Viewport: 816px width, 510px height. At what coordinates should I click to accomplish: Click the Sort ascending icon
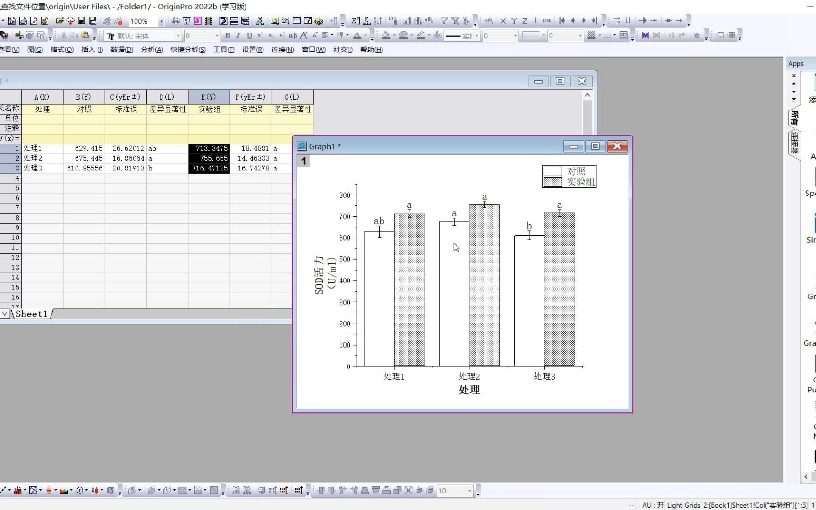[x=378, y=21]
